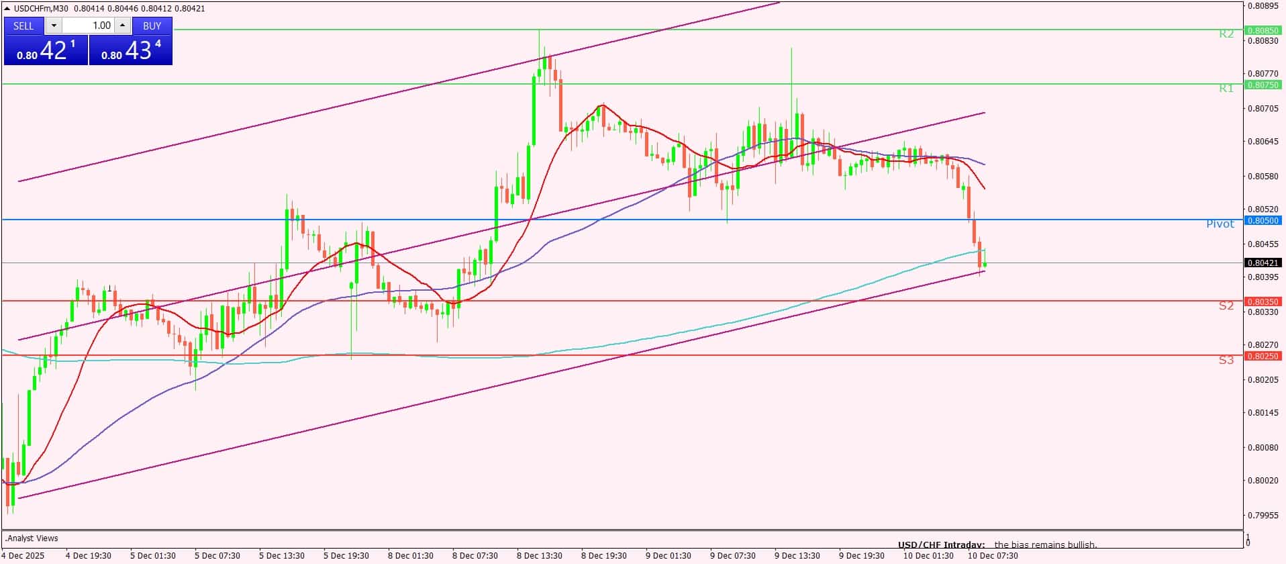This screenshot has height=564, width=1286.
Task: Select the R1 resistance label
Action: pyautogui.click(x=1226, y=88)
